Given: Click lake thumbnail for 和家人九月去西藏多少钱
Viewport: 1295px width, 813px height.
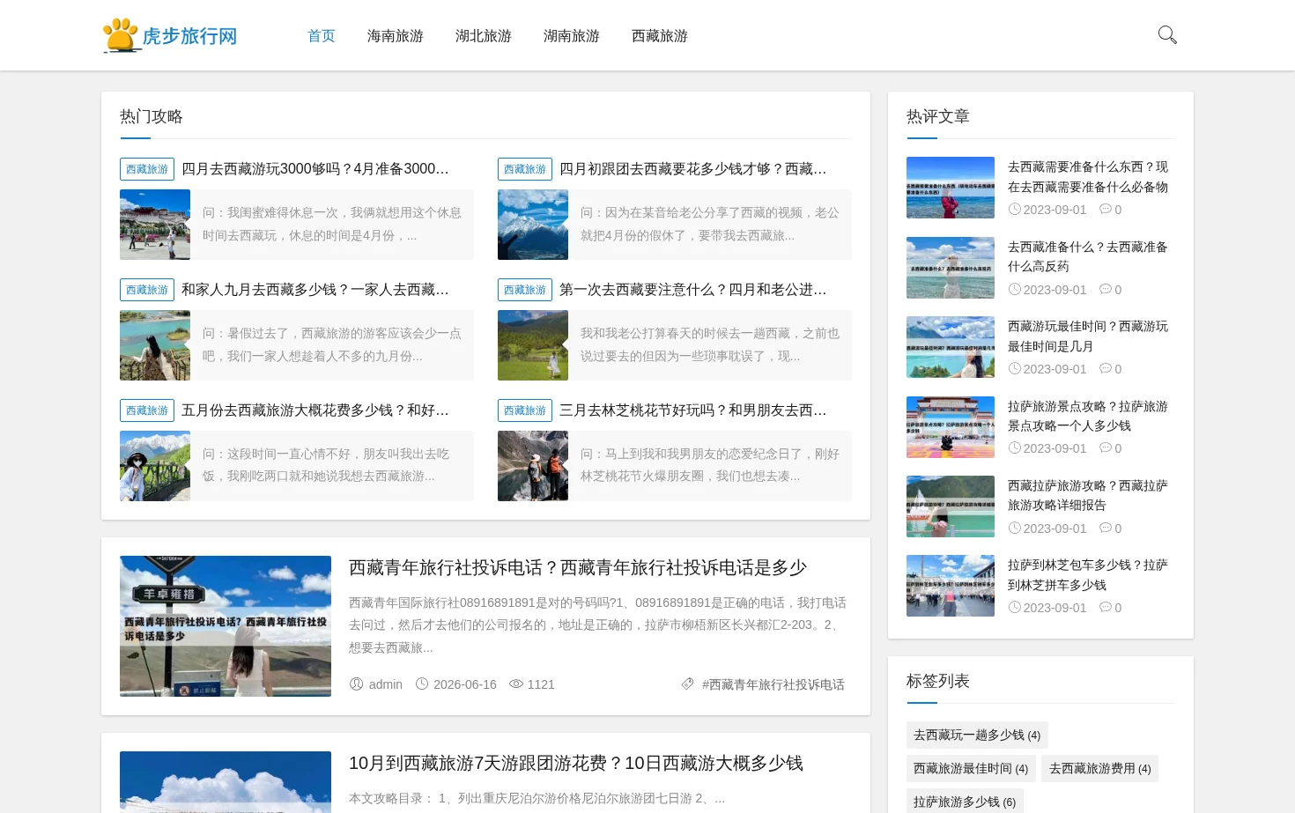Looking at the screenshot, I should click(155, 345).
